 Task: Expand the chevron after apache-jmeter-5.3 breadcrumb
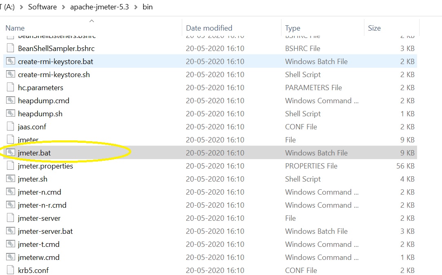pos(136,7)
